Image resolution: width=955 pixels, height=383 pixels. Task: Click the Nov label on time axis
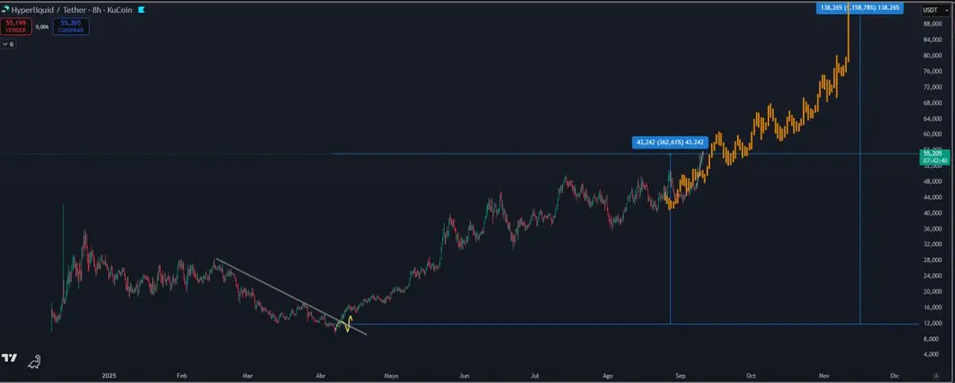click(824, 374)
